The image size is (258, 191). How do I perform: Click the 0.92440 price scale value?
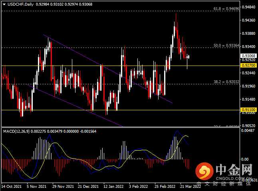[249, 73]
